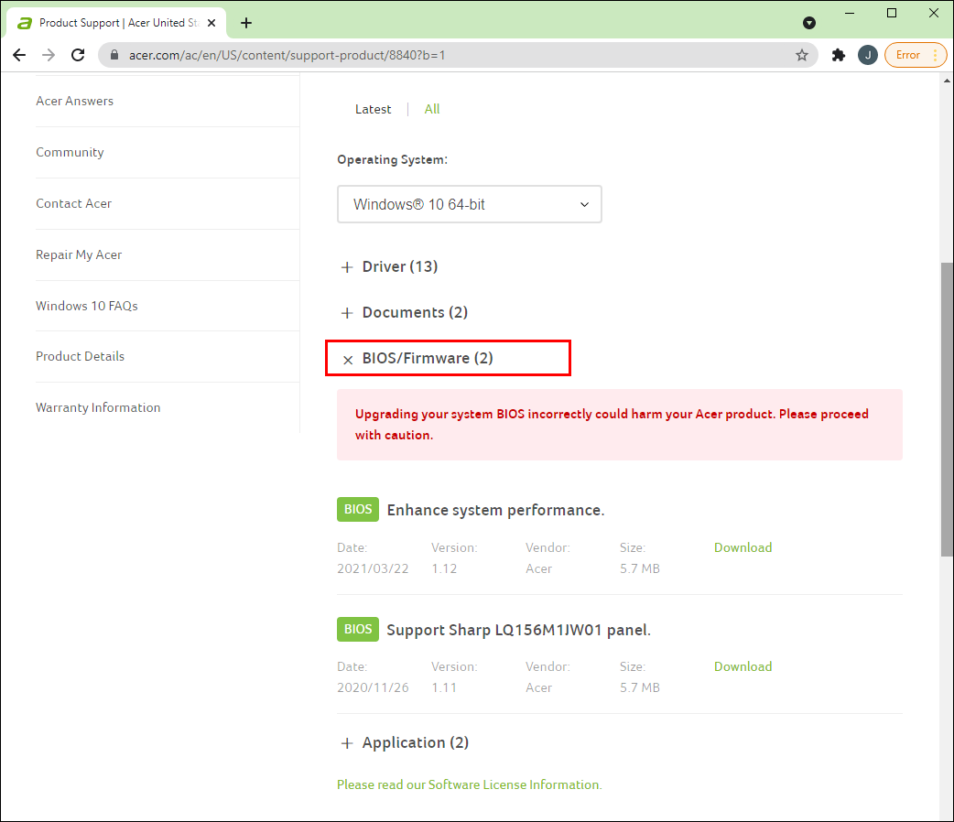
Task: Click the Support Sharp LQ156M1JW01 panel title
Action: (519, 630)
